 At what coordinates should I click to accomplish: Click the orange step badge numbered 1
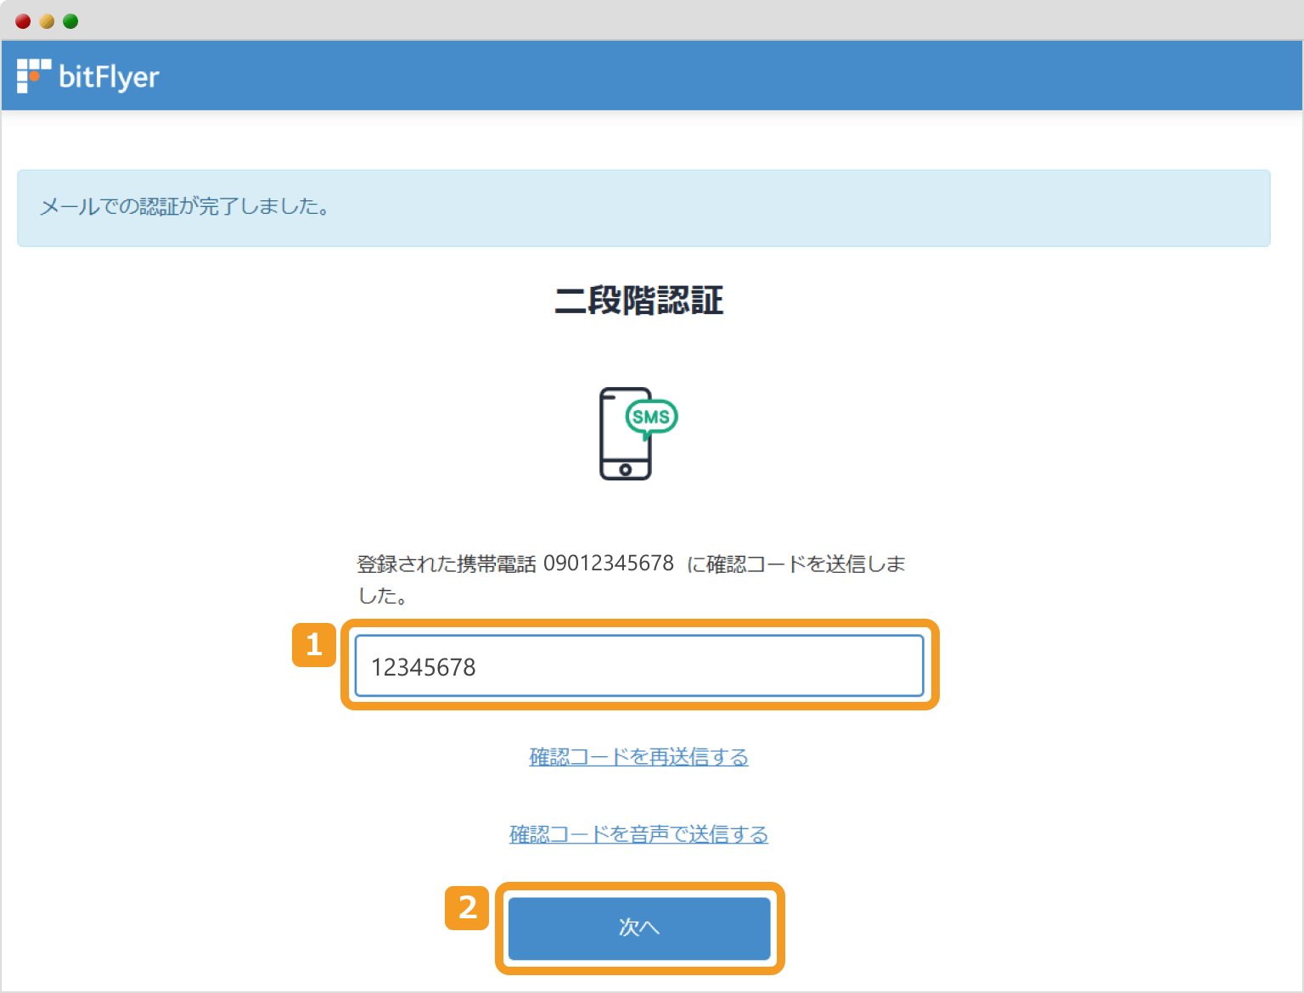[x=313, y=646]
